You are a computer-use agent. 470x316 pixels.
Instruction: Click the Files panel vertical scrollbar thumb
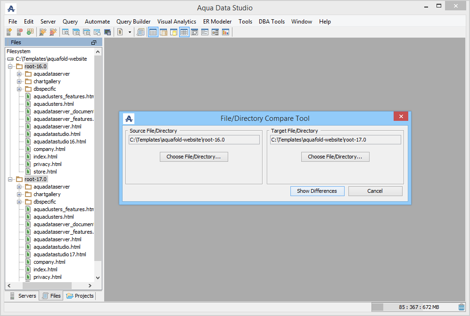(98, 158)
